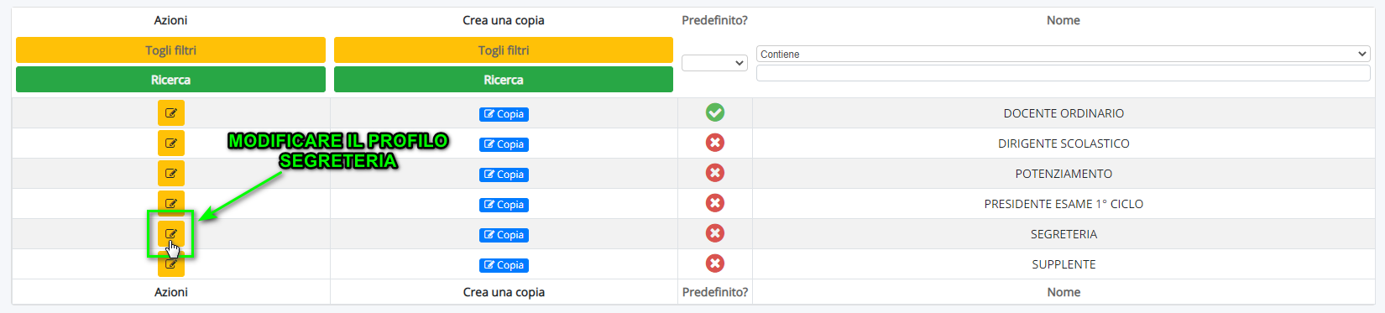Screen dimensions: 1385x313
Task: Click red X icon for DIRIGENTE SCOLASTICO
Action: (x=715, y=143)
